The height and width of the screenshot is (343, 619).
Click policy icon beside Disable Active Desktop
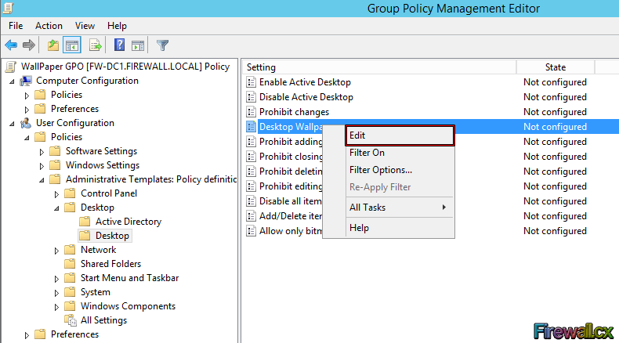pos(251,97)
